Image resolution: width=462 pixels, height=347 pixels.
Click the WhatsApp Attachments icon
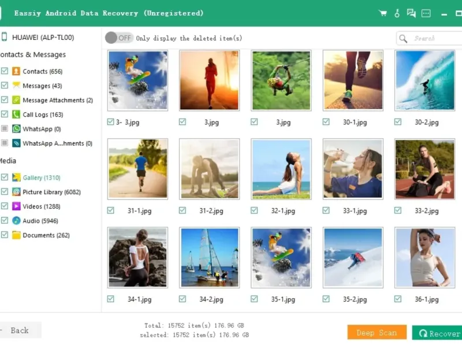16,143
